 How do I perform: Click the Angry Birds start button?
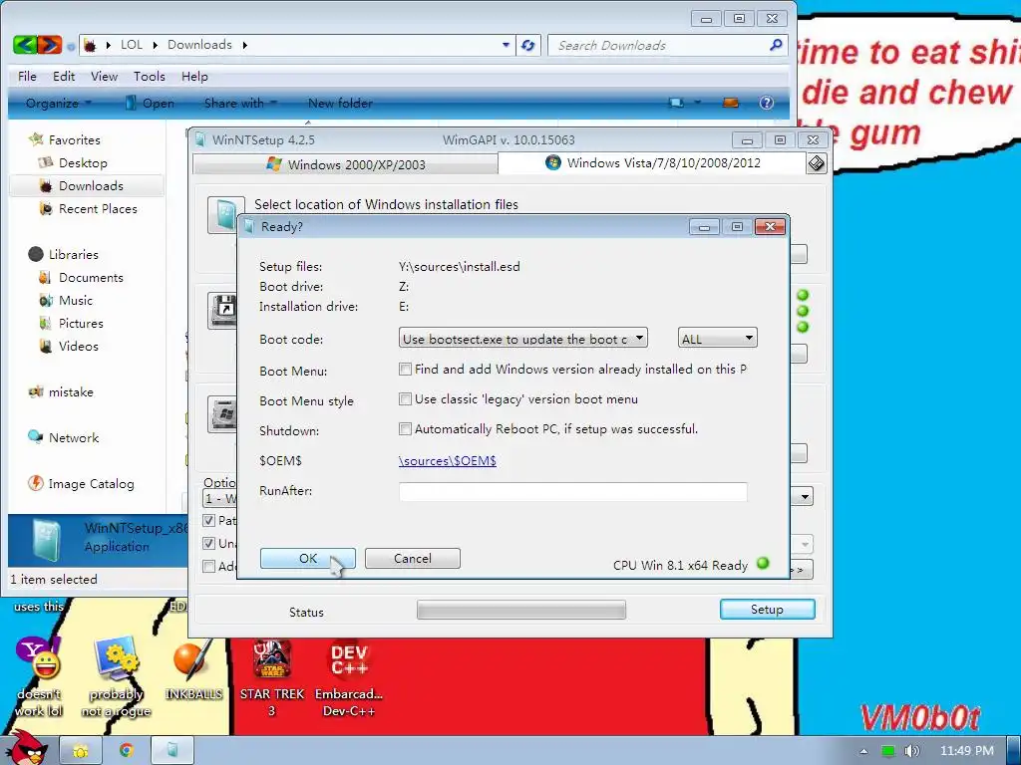(27, 748)
